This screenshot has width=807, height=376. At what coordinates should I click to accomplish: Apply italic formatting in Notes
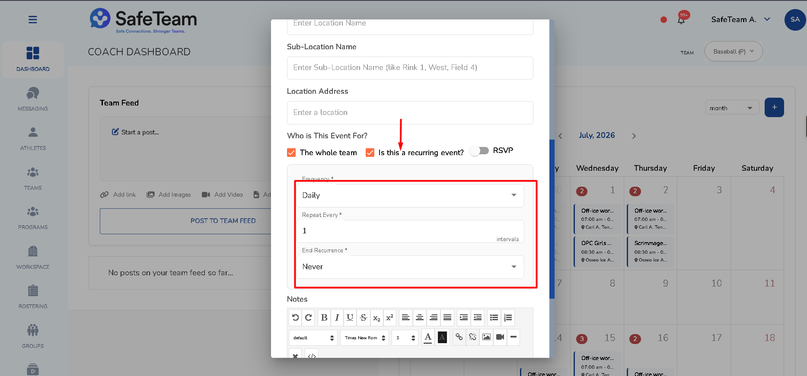[x=337, y=318]
